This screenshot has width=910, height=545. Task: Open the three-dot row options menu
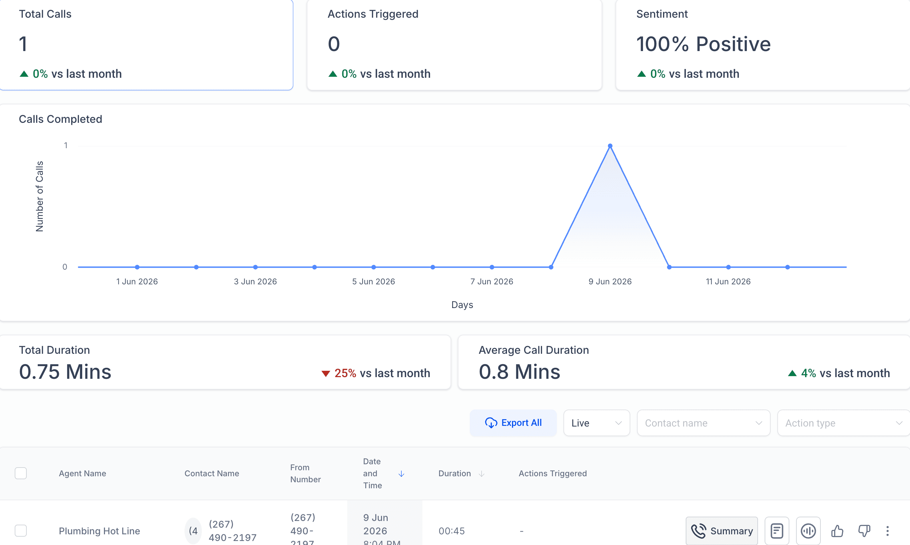click(x=887, y=531)
